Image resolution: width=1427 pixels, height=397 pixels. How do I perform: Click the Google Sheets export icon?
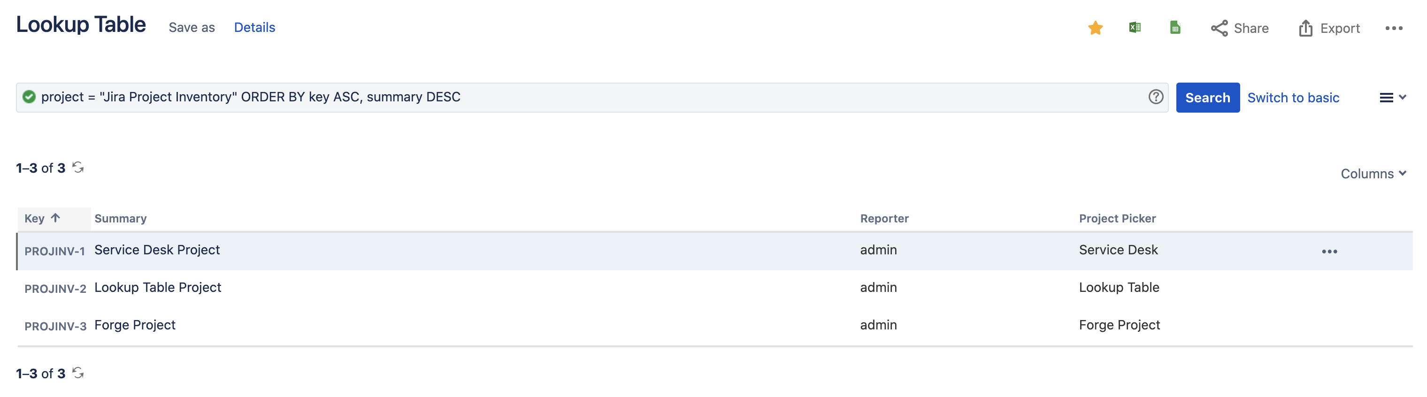click(x=1175, y=28)
